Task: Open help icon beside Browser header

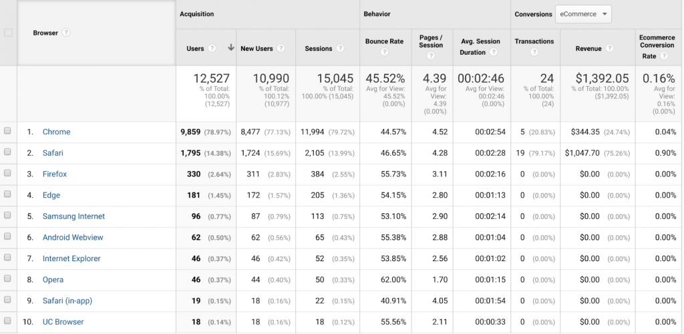Action: 66,33
